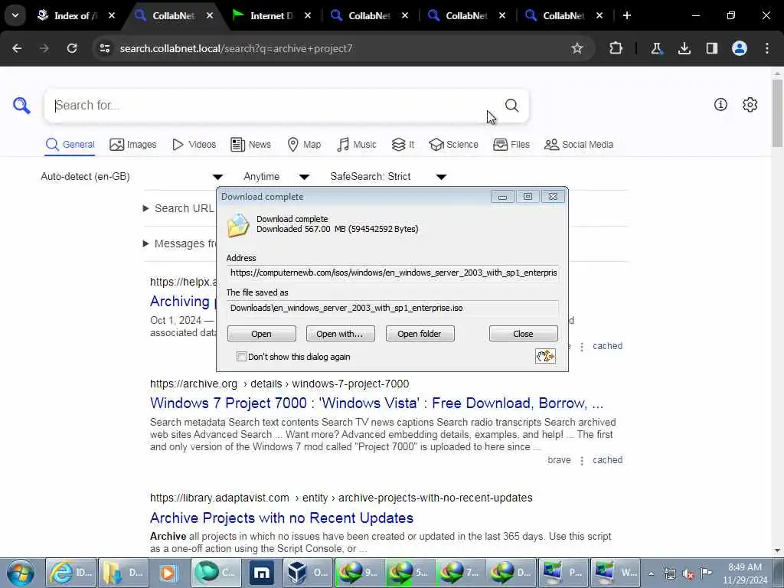The width and height of the screenshot is (784, 588).
Task: Open the Maxthon browser taskbar icon
Action: [x=262, y=573]
